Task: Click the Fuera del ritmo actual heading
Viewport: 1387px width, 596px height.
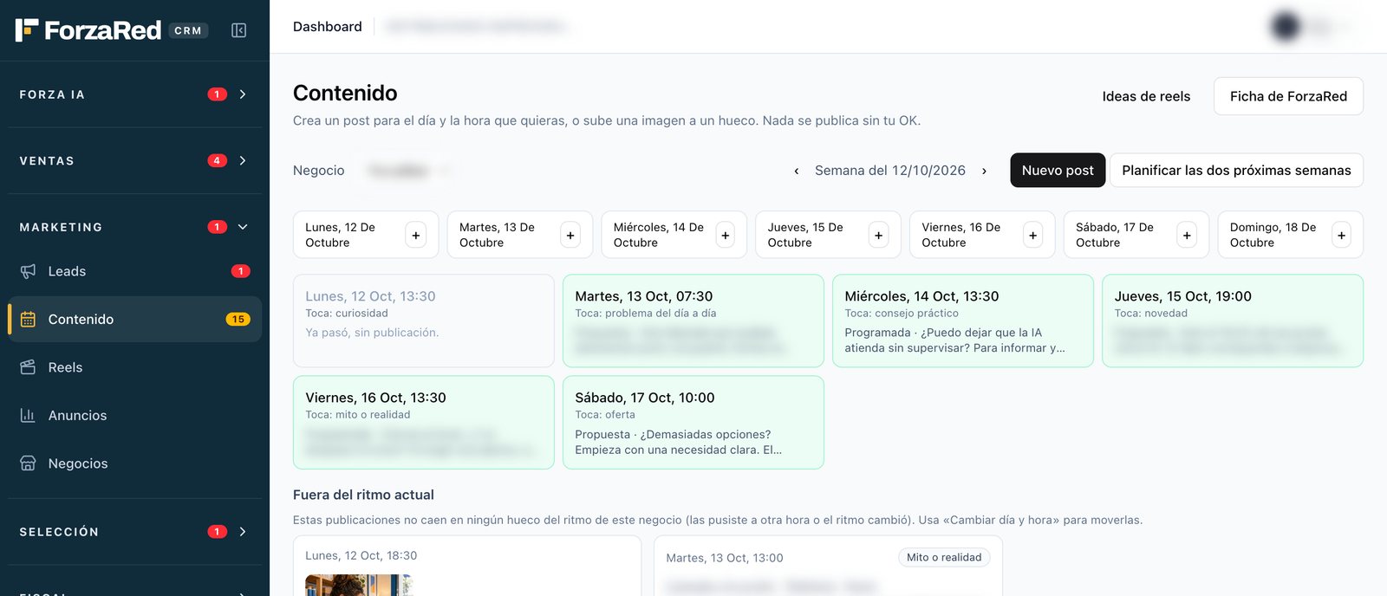Action: click(x=363, y=495)
